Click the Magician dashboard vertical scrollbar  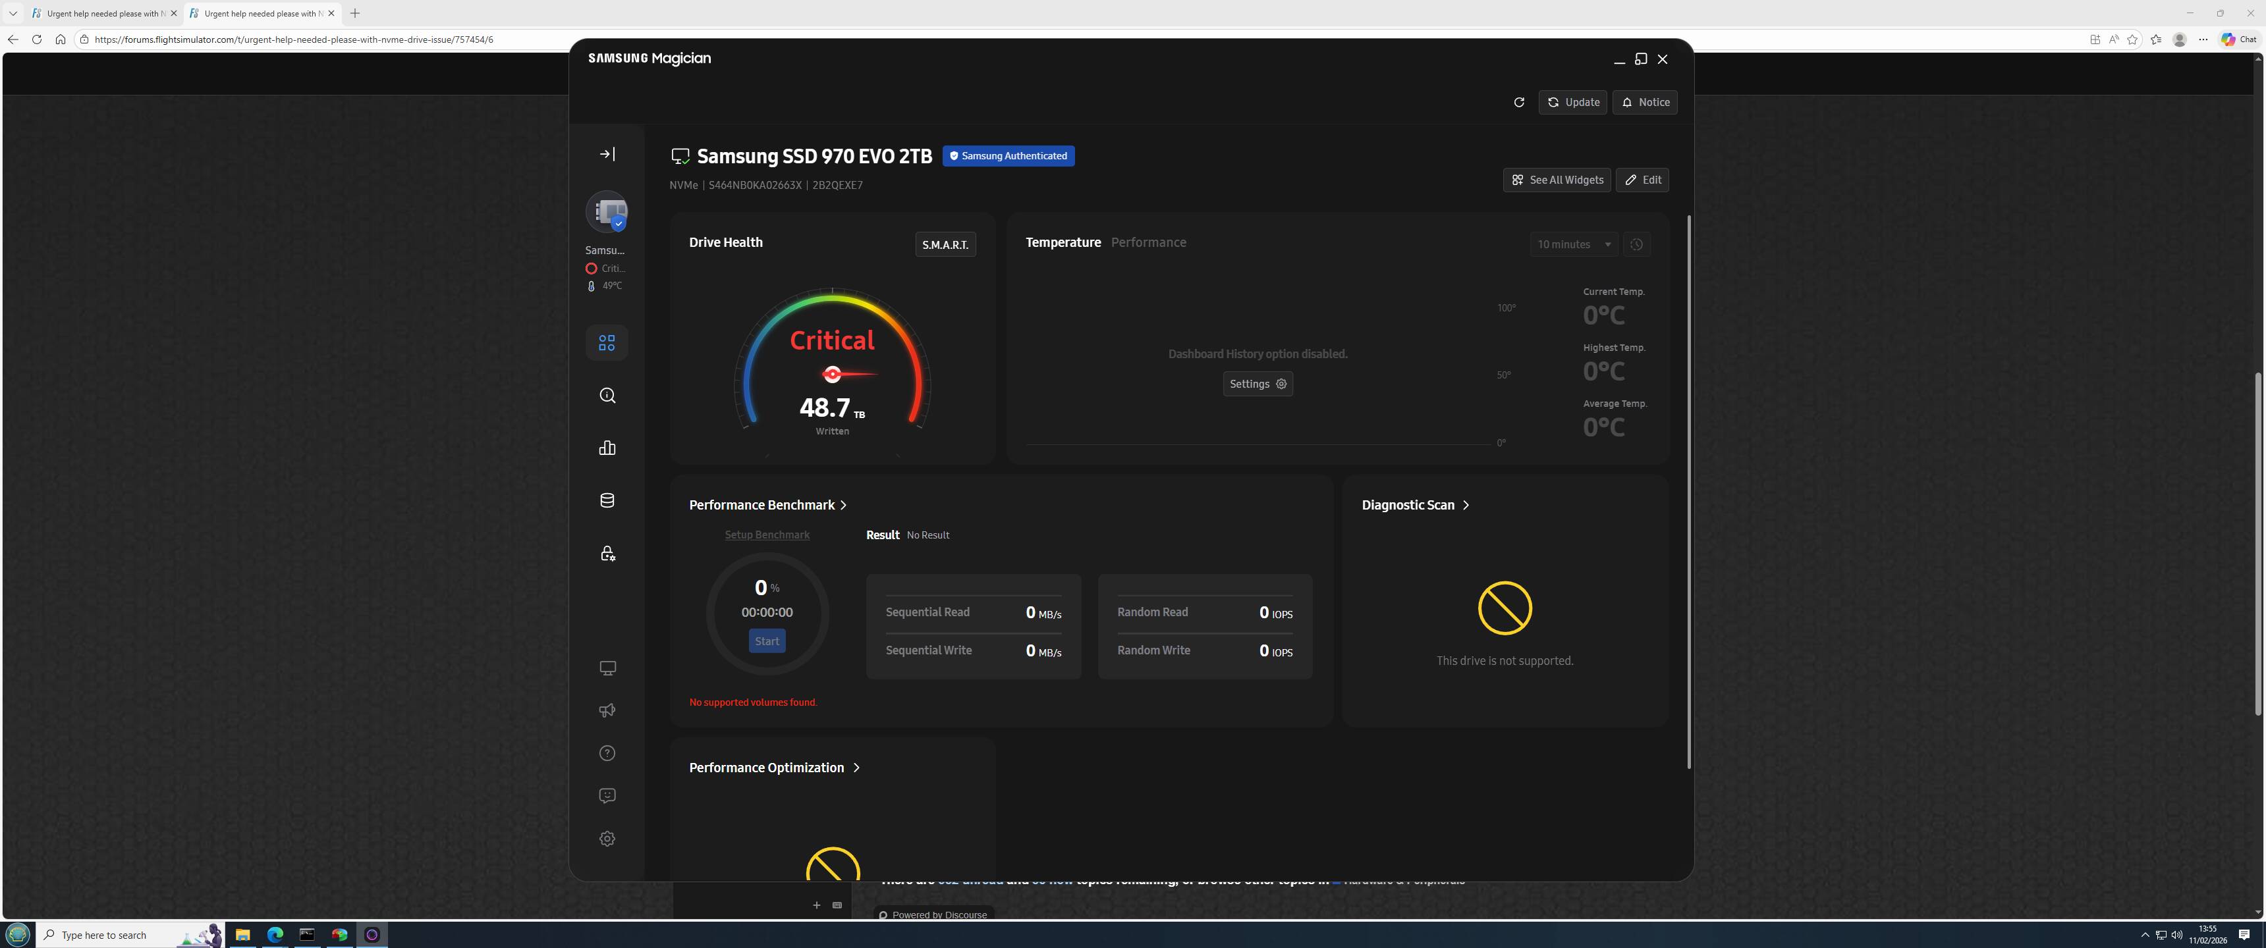coord(1689,492)
